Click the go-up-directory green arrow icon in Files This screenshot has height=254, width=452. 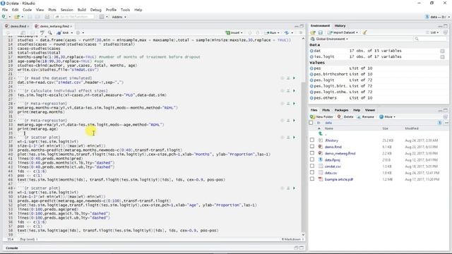(321, 134)
